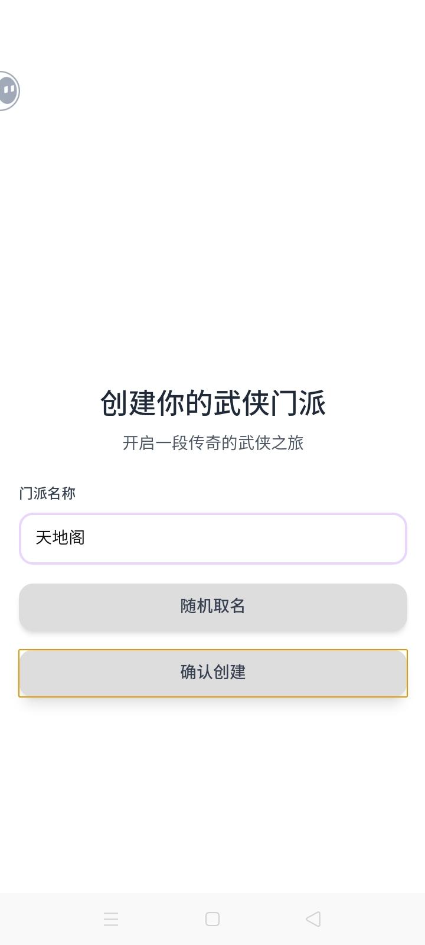Confirm creating the 天地阁 sect
Viewport: 425px width, 945px height.
point(212,673)
